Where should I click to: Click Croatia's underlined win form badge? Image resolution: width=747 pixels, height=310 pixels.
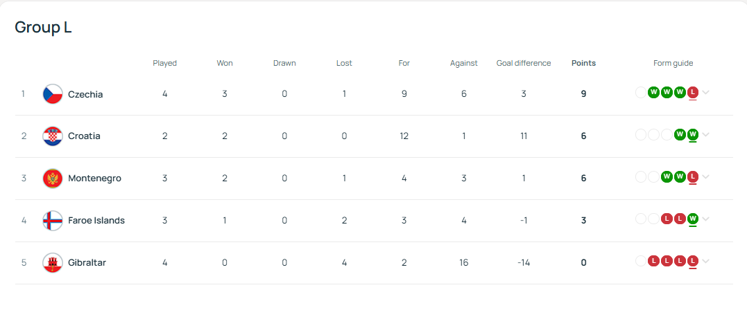[693, 134]
